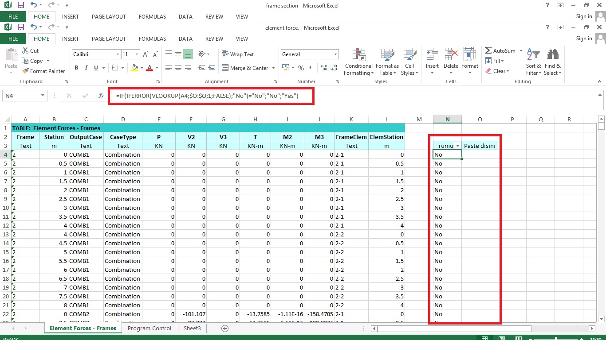Toggle Top Align for the cell
606x340 pixels.
(169, 54)
